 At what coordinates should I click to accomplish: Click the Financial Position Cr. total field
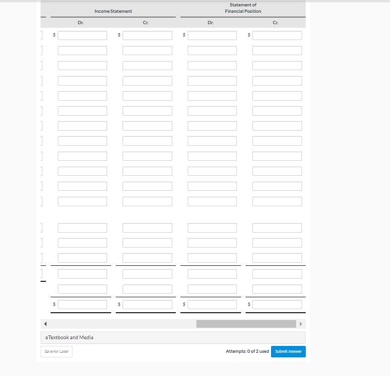pos(277,304)
